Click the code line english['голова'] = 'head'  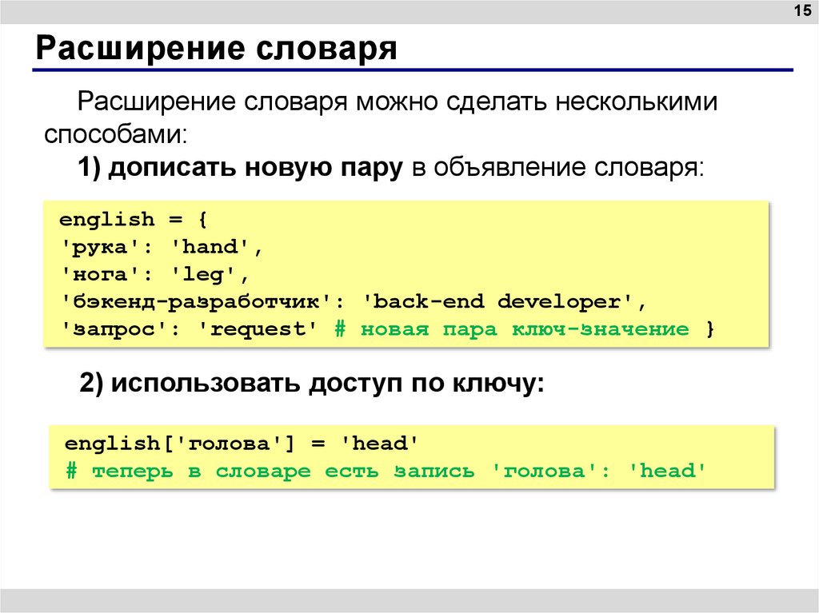pyautogui.click(x=242, y=444)
